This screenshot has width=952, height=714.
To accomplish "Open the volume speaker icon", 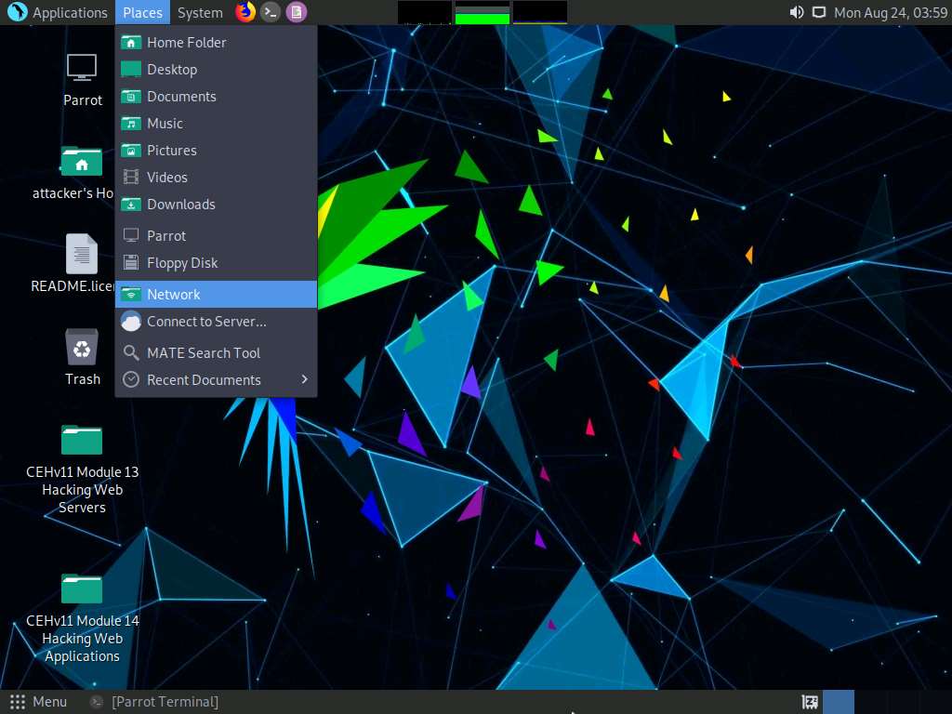I will click(796, 12).
